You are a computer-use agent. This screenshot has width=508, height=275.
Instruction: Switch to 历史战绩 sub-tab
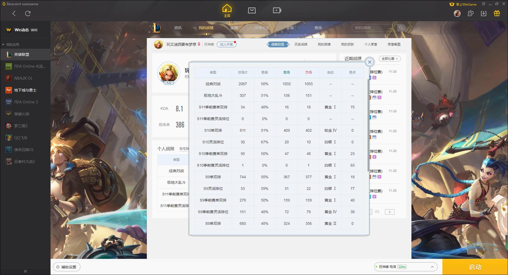coord(301,44)
